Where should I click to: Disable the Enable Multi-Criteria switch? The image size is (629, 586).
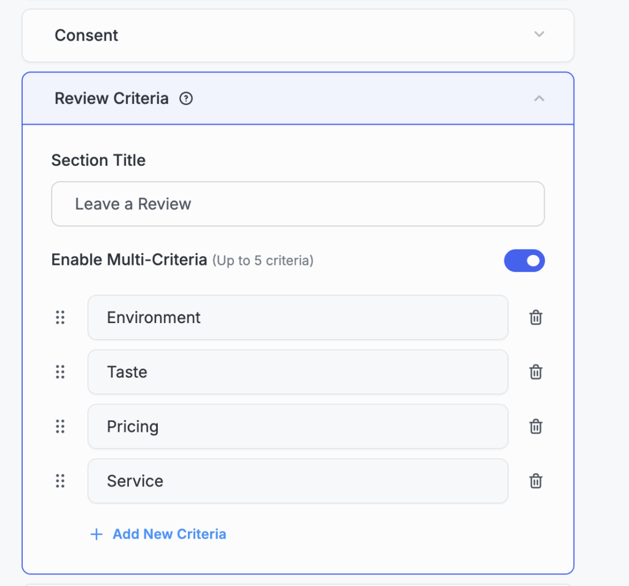(524, 260)
